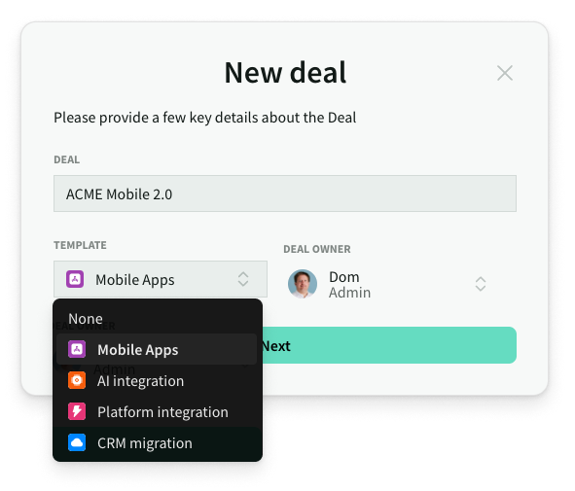The image size is (575, 491).
Task: Choose CRM migration template option
Action: pos(157,443)
